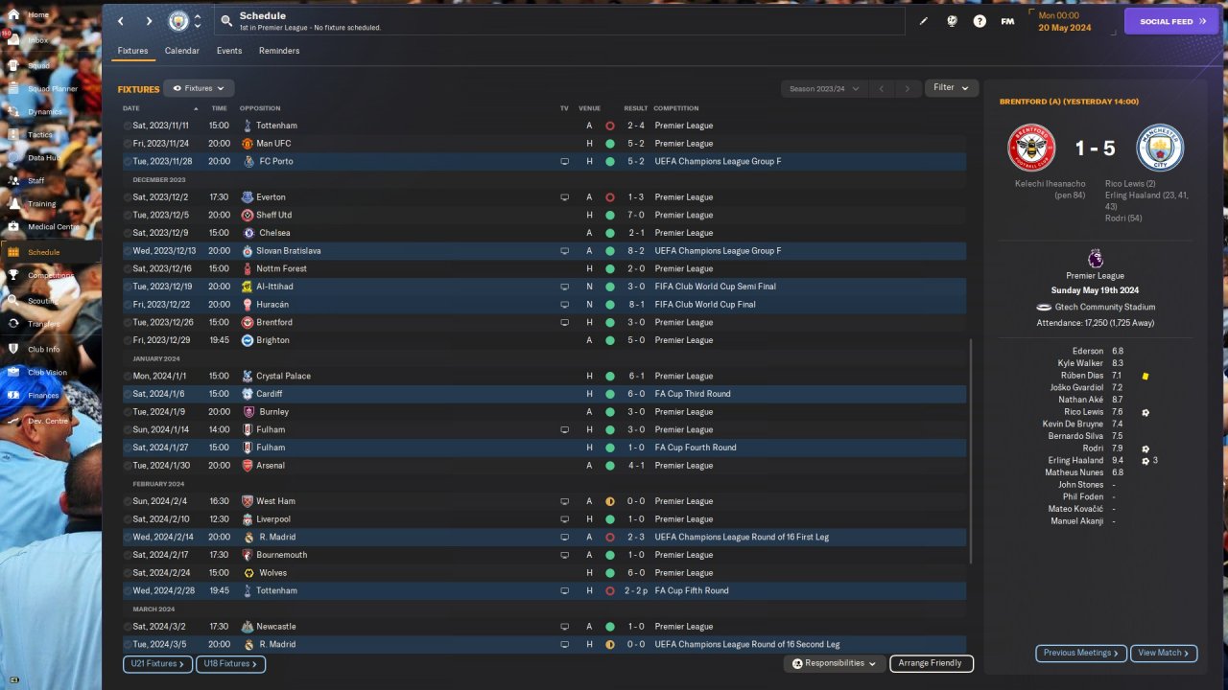Screen dimensions: 1228x690
Task: Open the Season 2023/24 dropdown
Action: pos(823,88)
